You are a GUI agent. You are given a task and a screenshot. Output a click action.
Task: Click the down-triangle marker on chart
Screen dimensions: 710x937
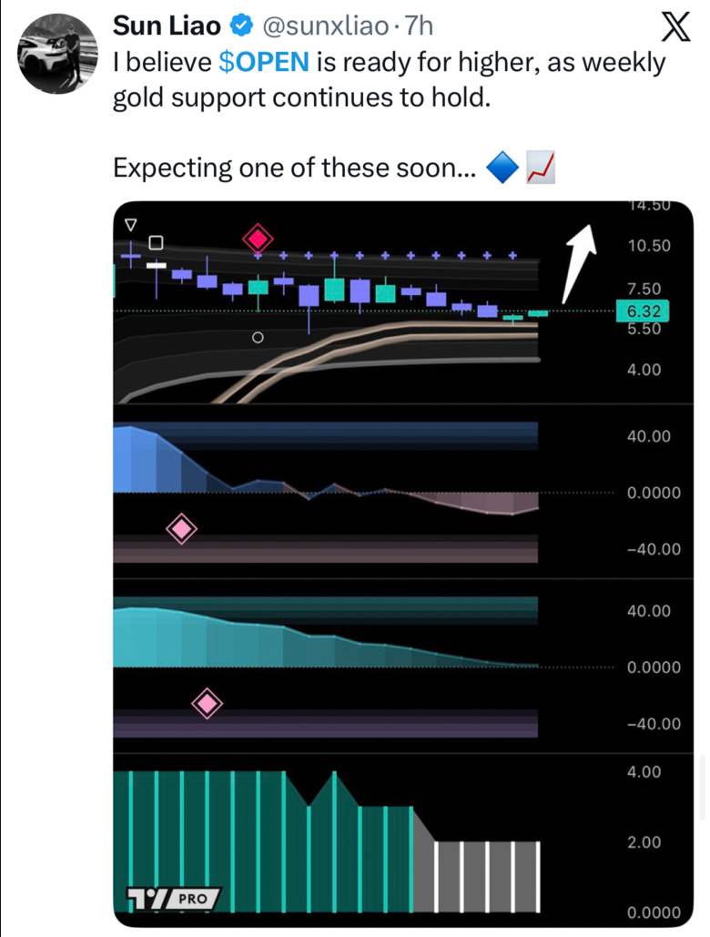[x=130, y=225]
